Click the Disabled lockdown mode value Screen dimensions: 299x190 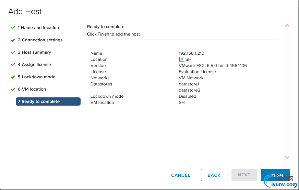pos(188,96)
